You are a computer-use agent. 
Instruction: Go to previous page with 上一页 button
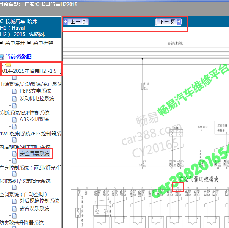click(76, 22)
